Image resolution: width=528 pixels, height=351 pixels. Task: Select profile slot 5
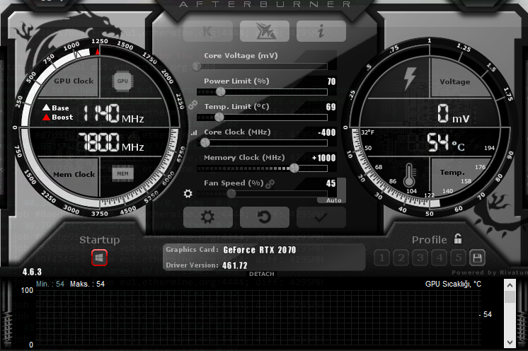click(459, 258)
